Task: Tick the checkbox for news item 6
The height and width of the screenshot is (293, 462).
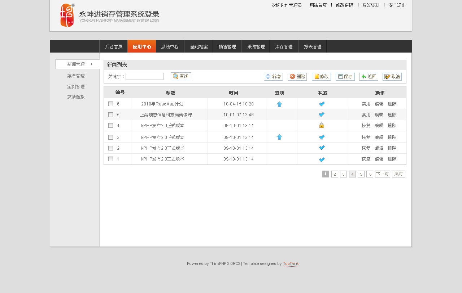Action: coord(111,104)
